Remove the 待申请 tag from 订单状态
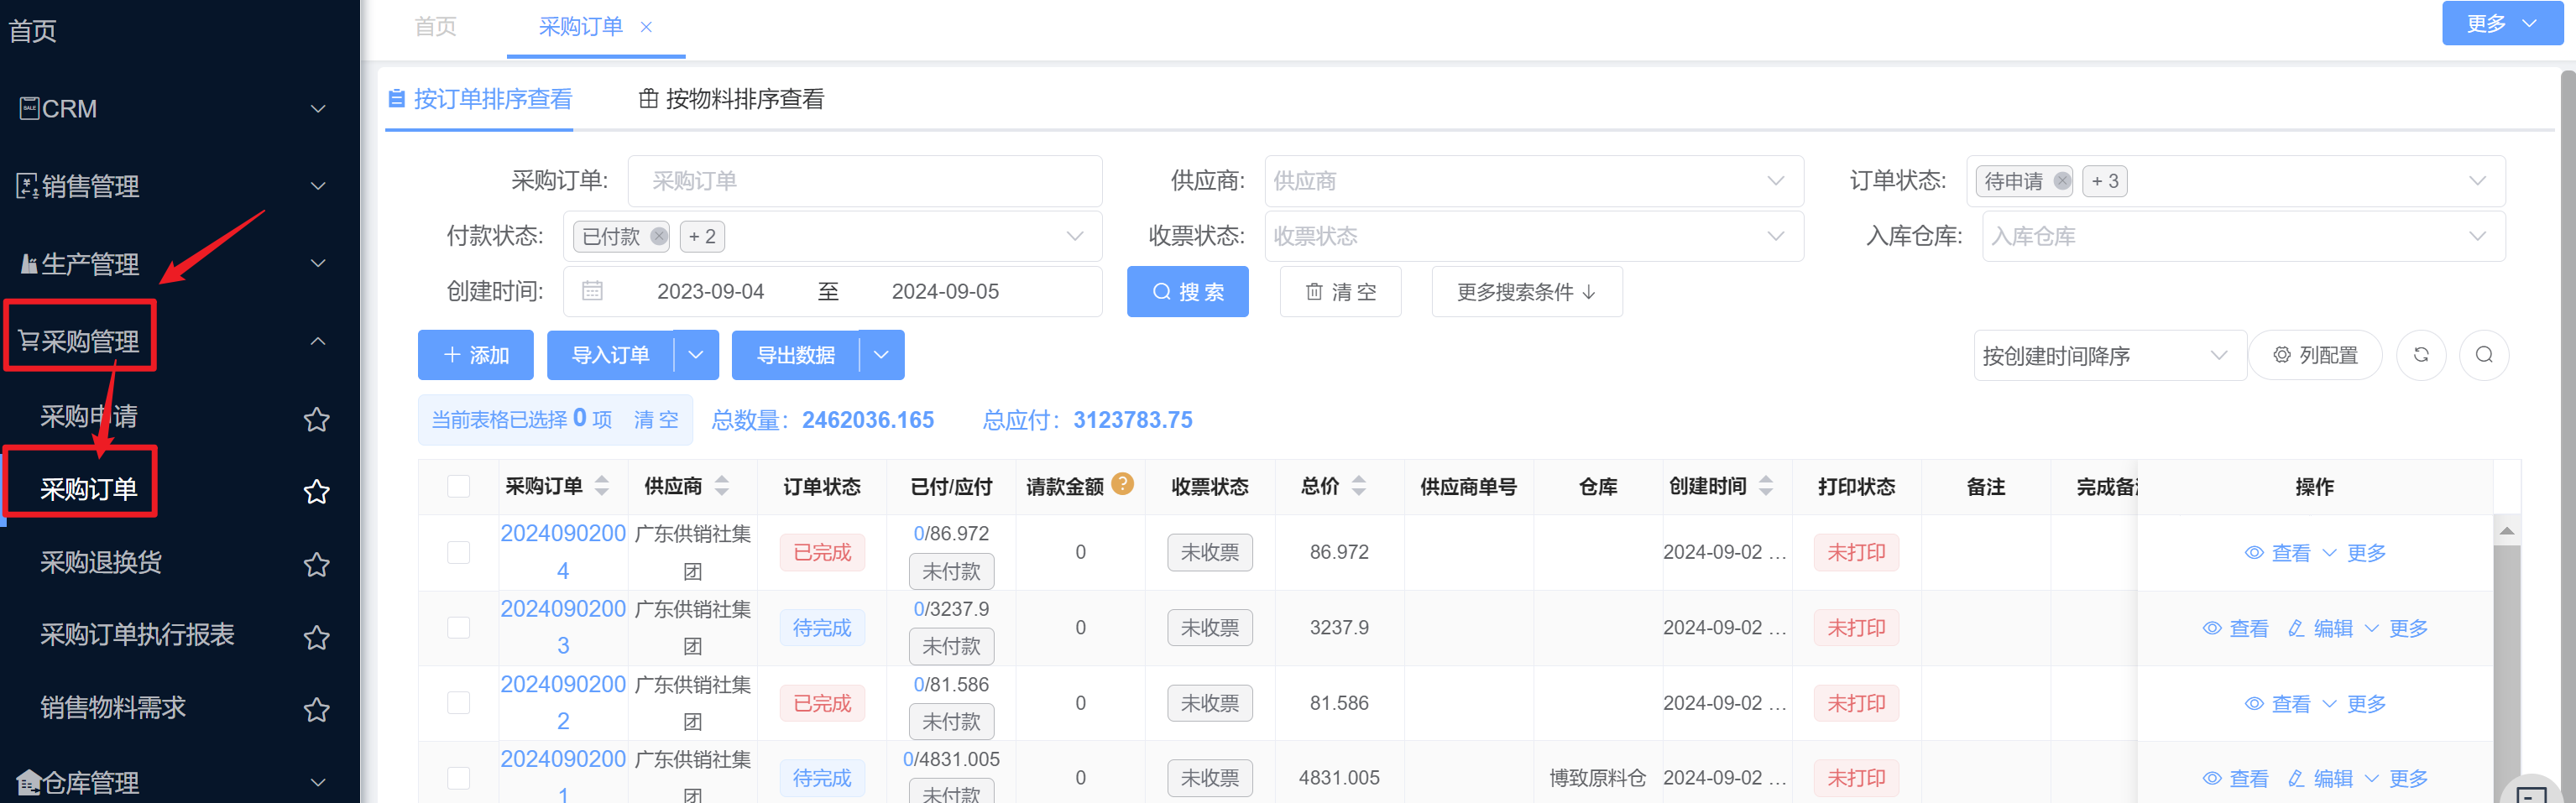The height and width of the screenshot is (803, 2576). pyautogui.click(x=2061, y=181)
